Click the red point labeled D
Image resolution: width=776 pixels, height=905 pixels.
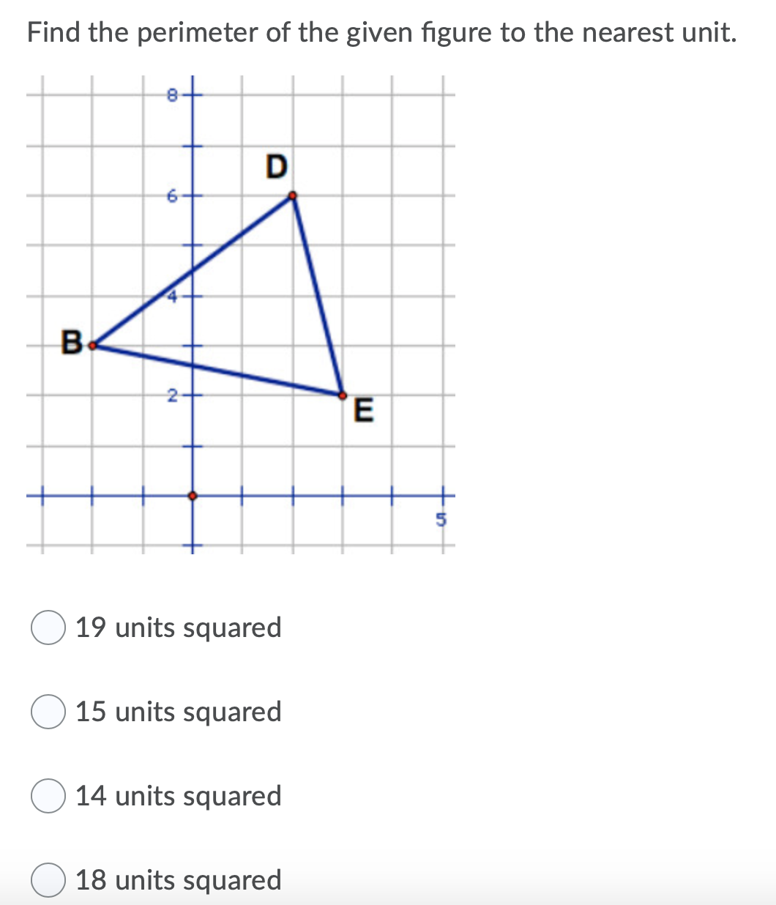point(292,195)
